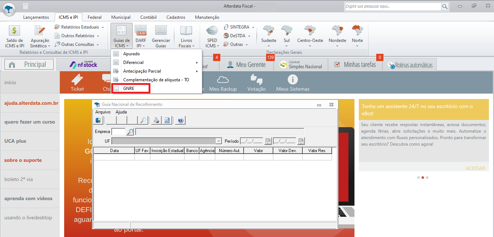Viewport: 494px width, 237px height.
Task: Click the Empresa code input field
Action: 119,132
